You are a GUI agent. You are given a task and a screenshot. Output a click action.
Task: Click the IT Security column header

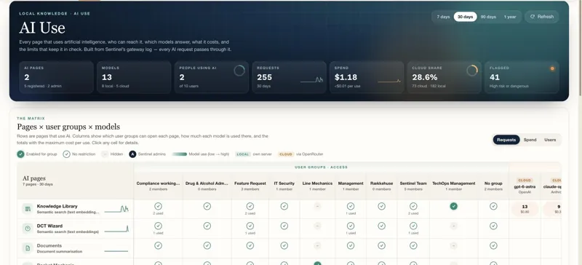tap(284, 186)
